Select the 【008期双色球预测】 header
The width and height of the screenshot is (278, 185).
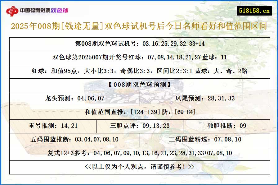click(x=139, y=85)
